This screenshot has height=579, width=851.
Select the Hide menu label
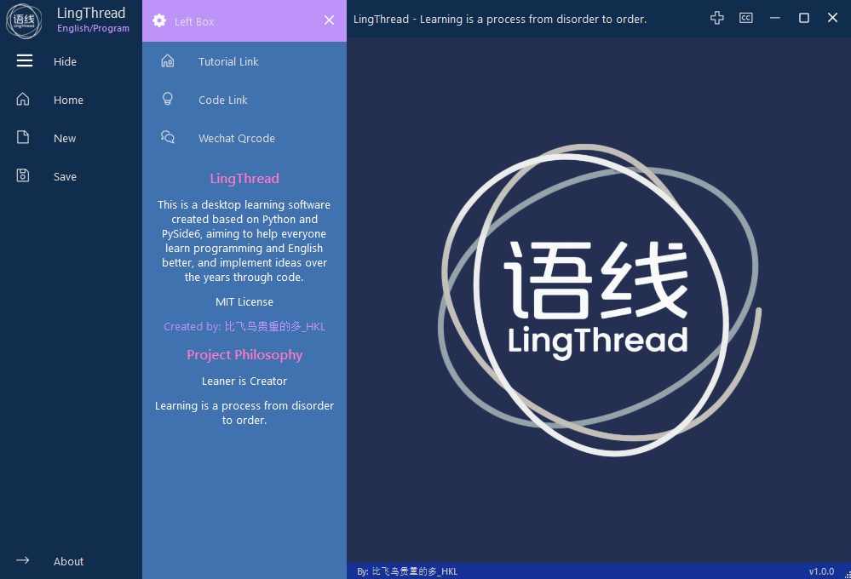65,62
